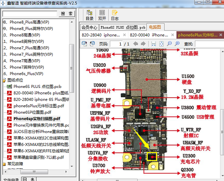Click the tree horizontal scrollbar thumb
The width and height of the screenshot is (224, 181).
34,172
